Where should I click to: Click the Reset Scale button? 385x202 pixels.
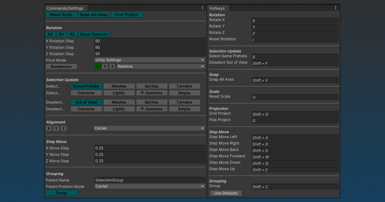click(61, 15)
